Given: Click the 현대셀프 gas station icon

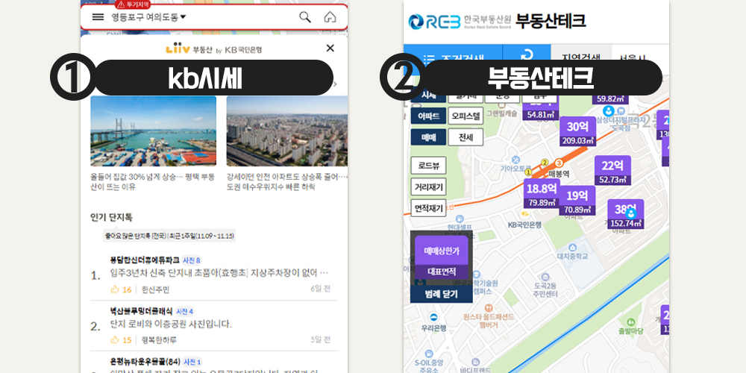Looking at the screenshot, I should [460, 219].
